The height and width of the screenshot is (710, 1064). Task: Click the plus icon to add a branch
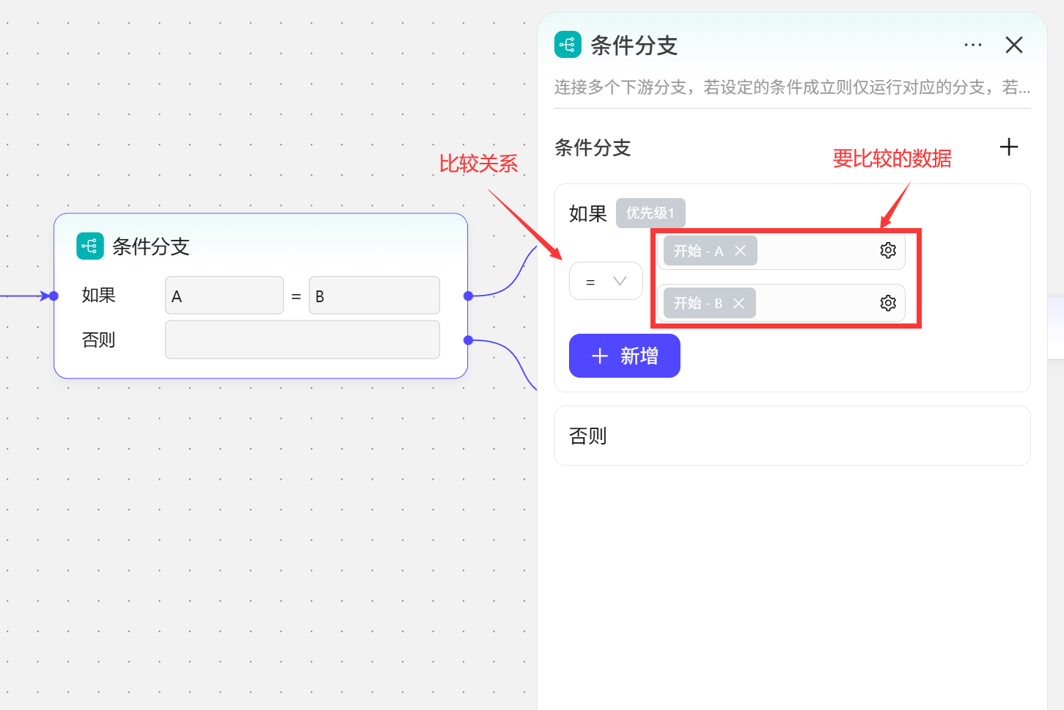tap(1009, 147)
